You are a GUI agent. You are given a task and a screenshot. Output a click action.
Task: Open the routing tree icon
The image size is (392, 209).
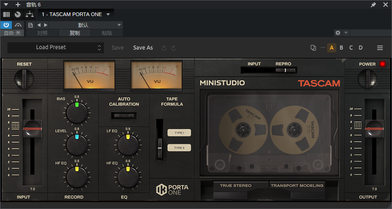30,15
